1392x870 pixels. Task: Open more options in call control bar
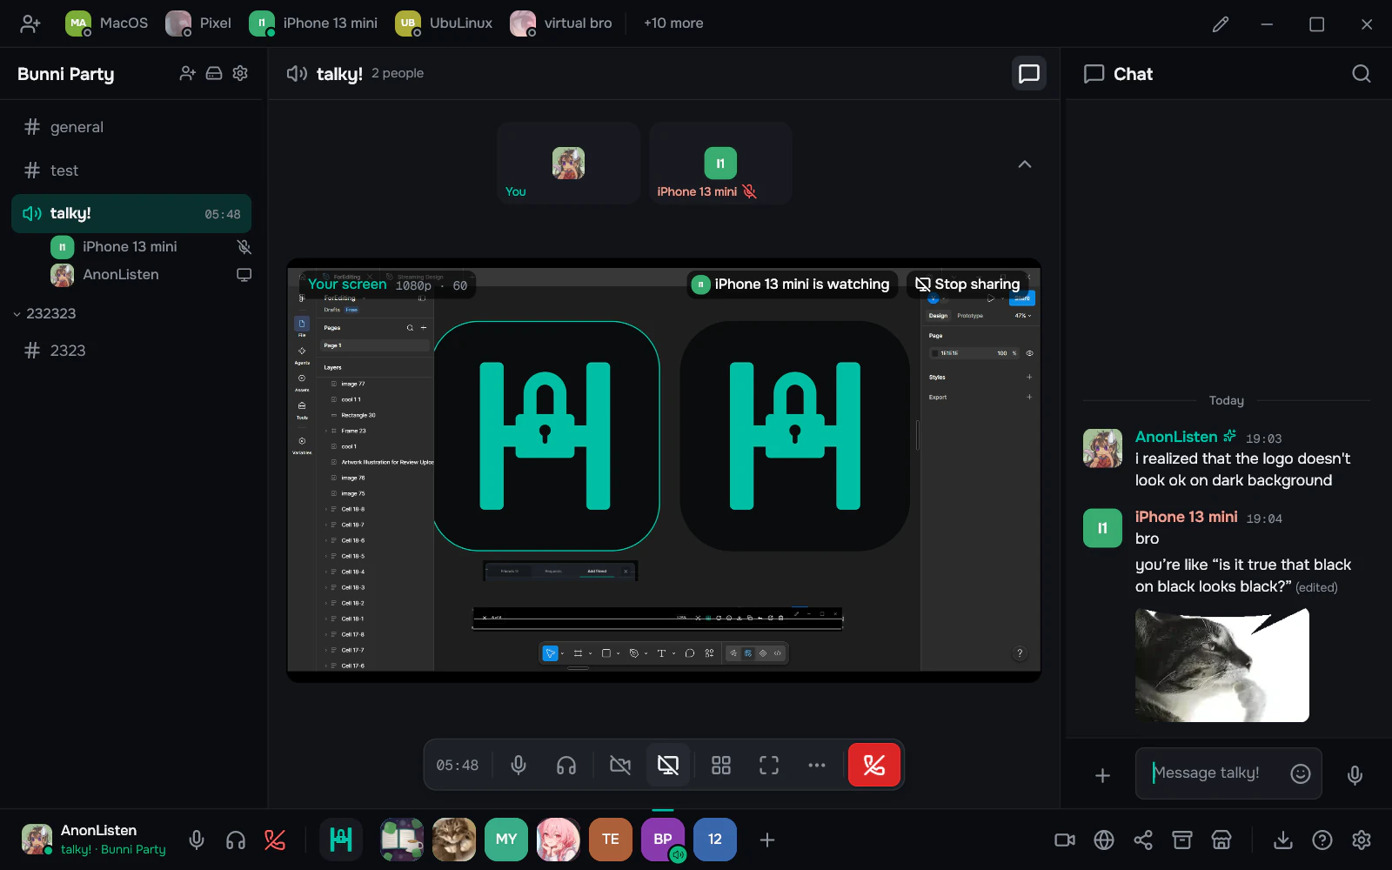point(817,766)
